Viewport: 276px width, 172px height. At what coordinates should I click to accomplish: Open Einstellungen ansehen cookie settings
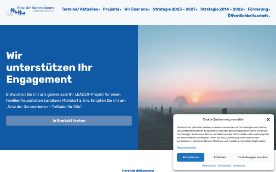(253, 157)
